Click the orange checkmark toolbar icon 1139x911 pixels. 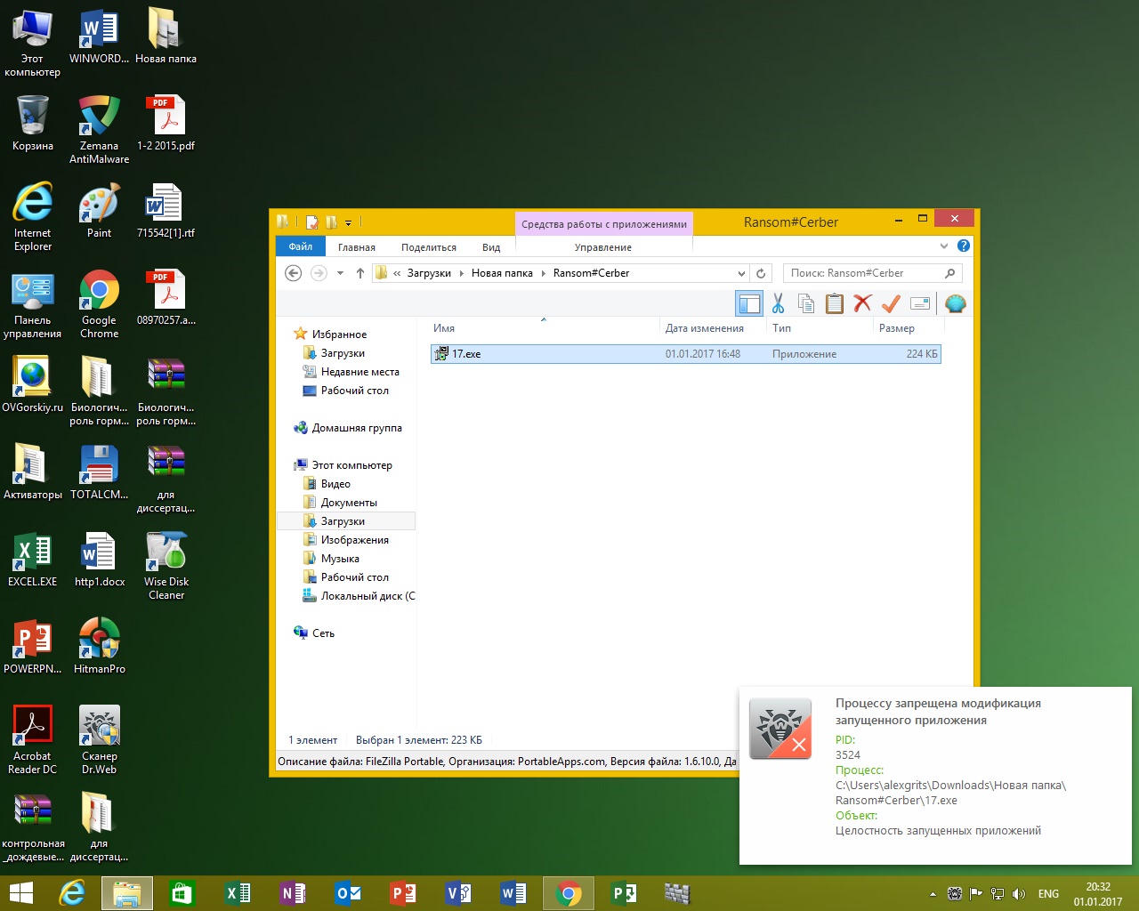tap(891, 304)
